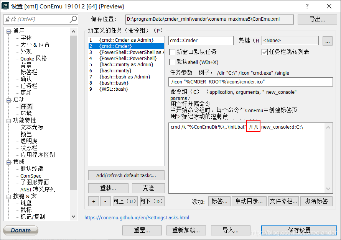The width and height of the screenshot is (341, 240).
Task: Open the 应用程序区别 settings page
Action: point(38,155)
